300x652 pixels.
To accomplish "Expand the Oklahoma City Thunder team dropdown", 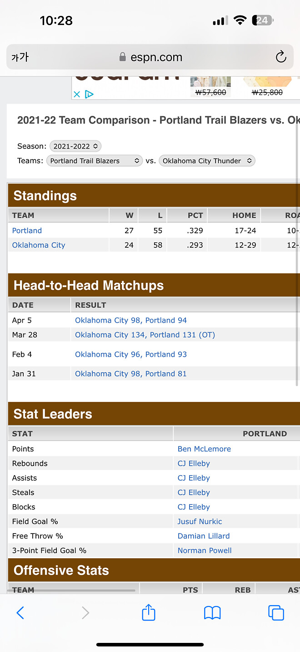I will [207, 161].
